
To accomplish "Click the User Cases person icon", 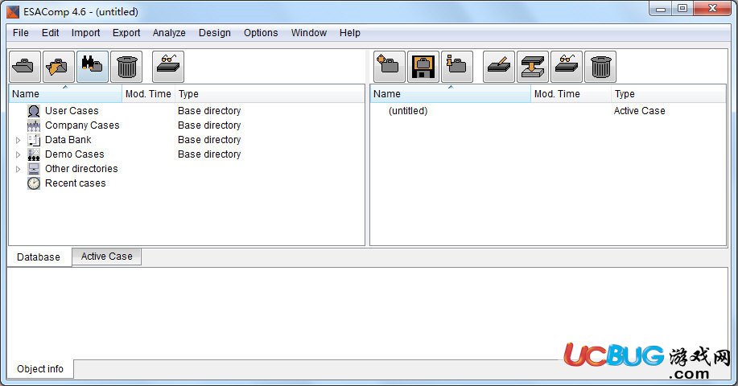I will point(34,111).
